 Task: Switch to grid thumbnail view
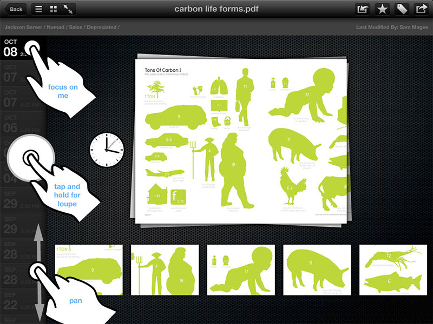pos(54,9)
